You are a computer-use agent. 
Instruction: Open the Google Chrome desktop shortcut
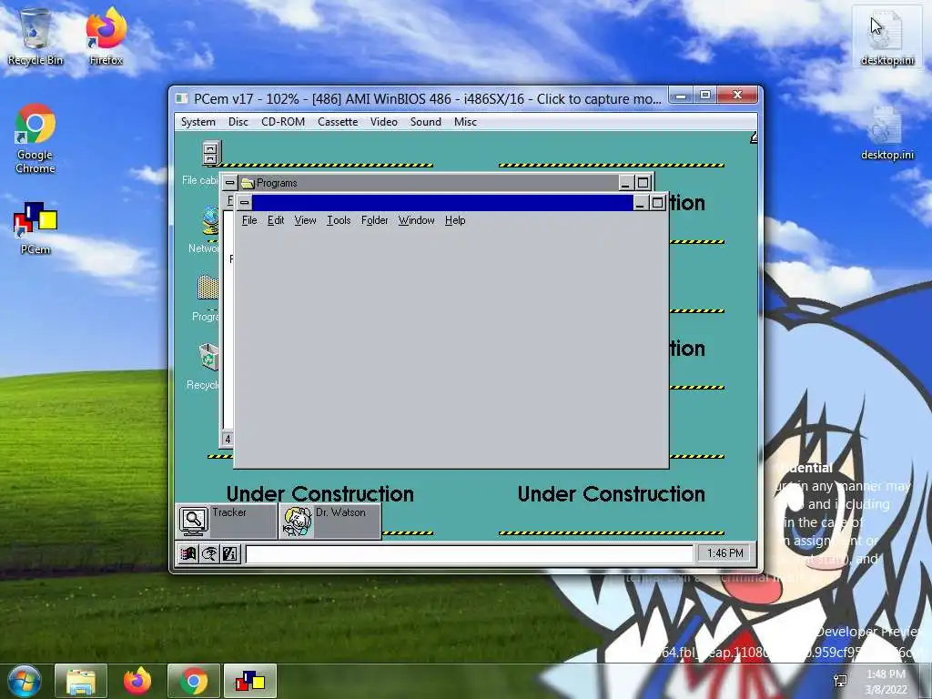(35, 138)
